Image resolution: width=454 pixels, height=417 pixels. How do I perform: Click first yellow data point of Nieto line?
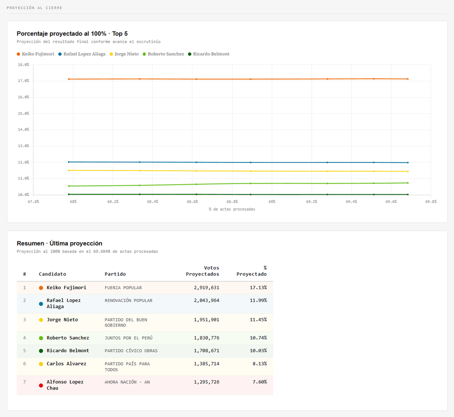pos(68,171)
